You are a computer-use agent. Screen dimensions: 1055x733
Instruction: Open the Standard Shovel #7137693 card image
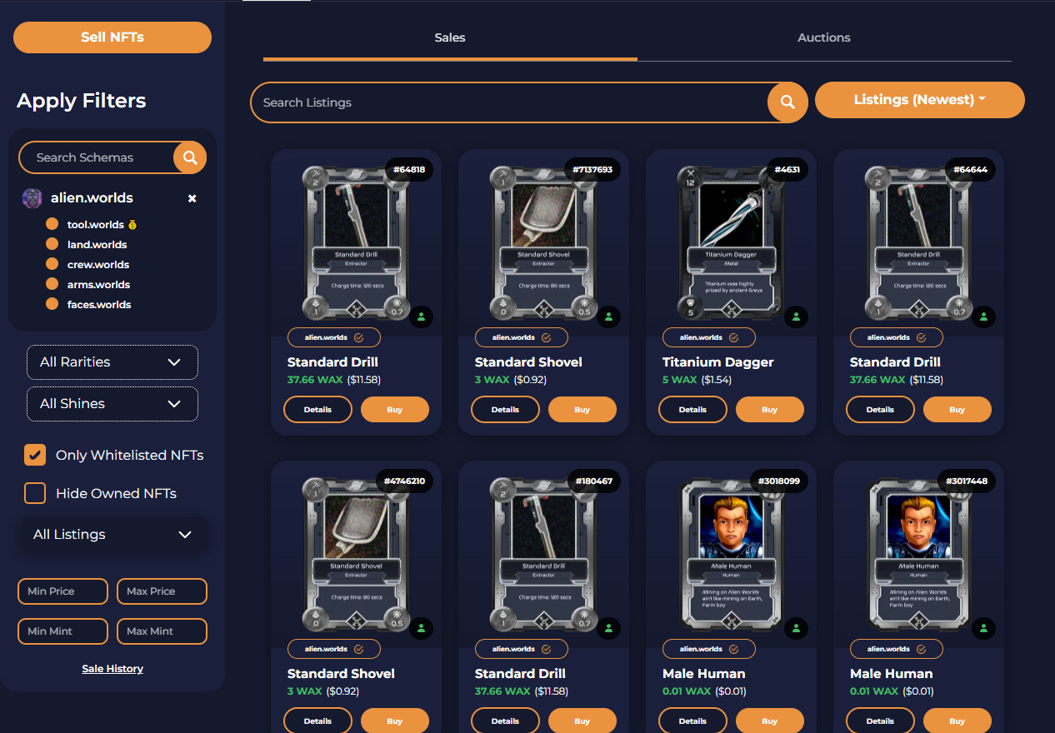[x=543, y=242]
